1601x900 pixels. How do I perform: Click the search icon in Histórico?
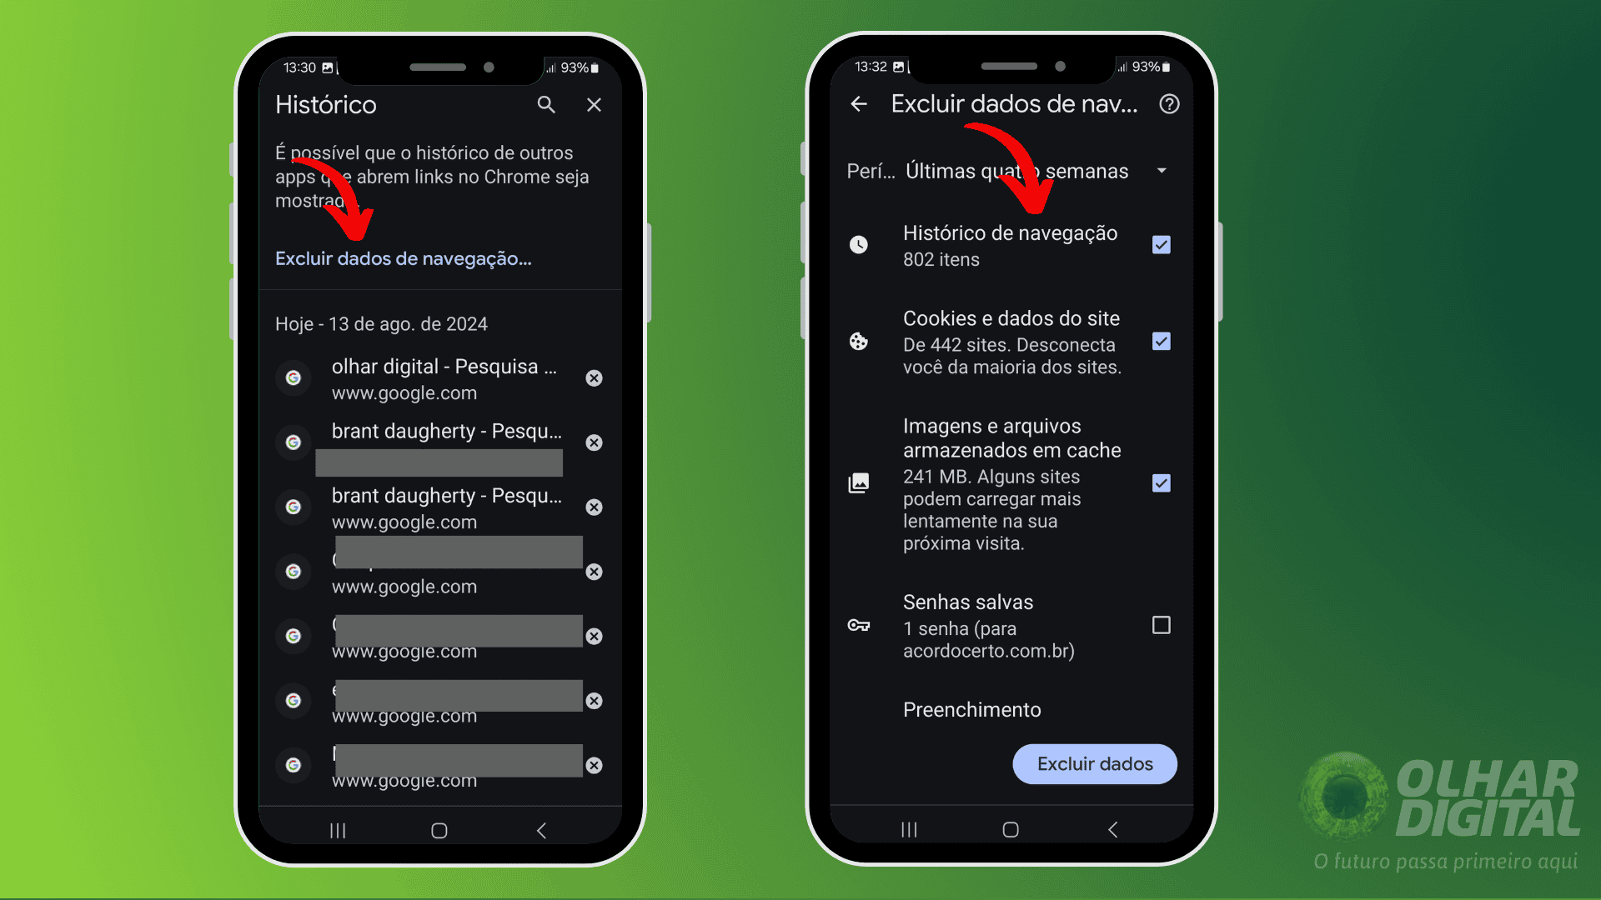point(548,106)
